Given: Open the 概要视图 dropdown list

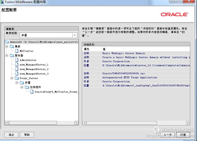Looking at the screenshot, I should coord(74,35).
